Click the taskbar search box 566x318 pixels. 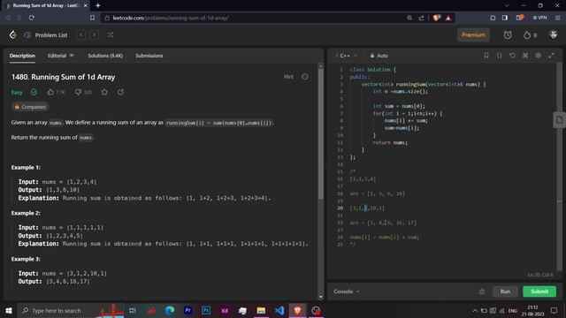coord(71,310)
